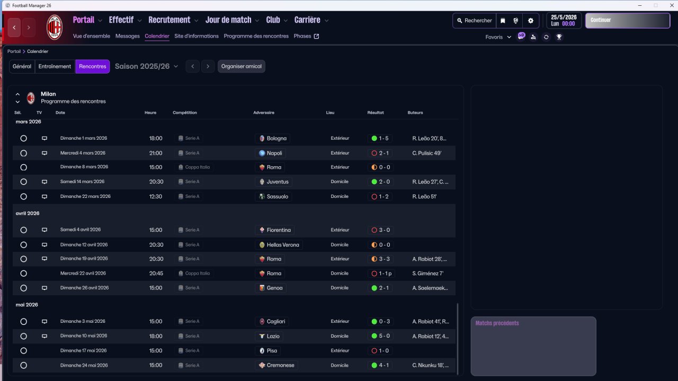Click the TV icon for Fiorentina match
Viewport: 678px width, 381px height.
point(44,230)
